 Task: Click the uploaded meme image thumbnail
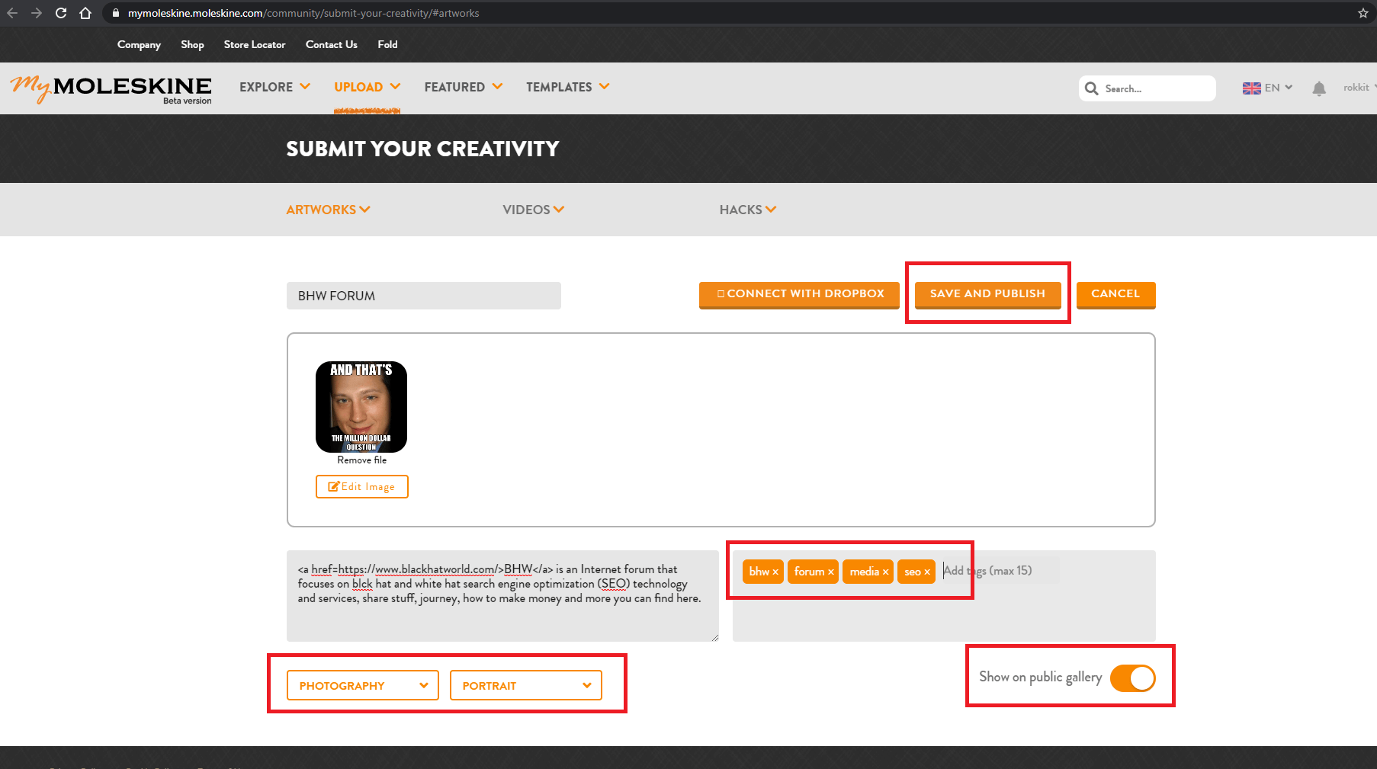[x=361, y=407]
